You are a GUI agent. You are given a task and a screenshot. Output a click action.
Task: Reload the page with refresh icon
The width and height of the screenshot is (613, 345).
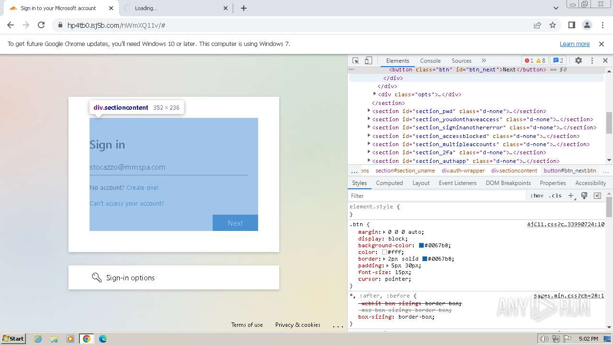(41, 25)
